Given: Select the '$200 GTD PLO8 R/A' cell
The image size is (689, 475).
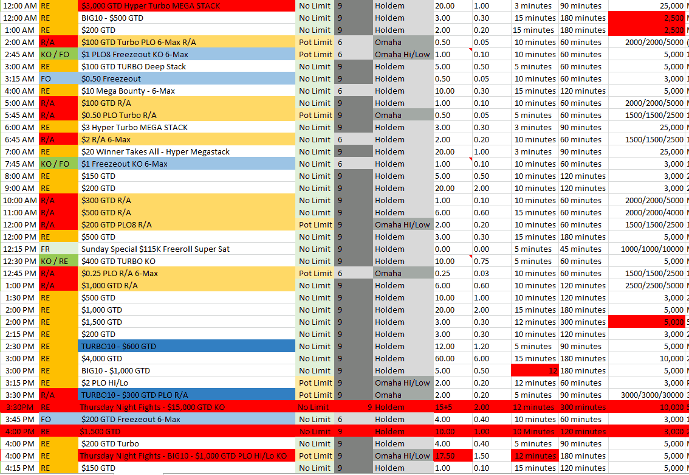Looking at the screenshot, I should pos(187,225).
